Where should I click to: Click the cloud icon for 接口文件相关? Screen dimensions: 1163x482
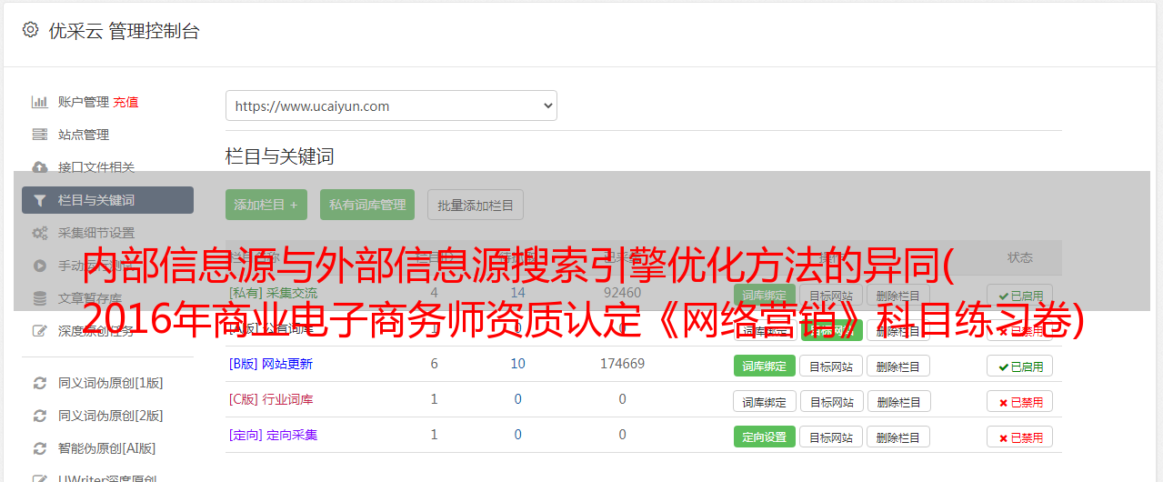pos(40,167)
